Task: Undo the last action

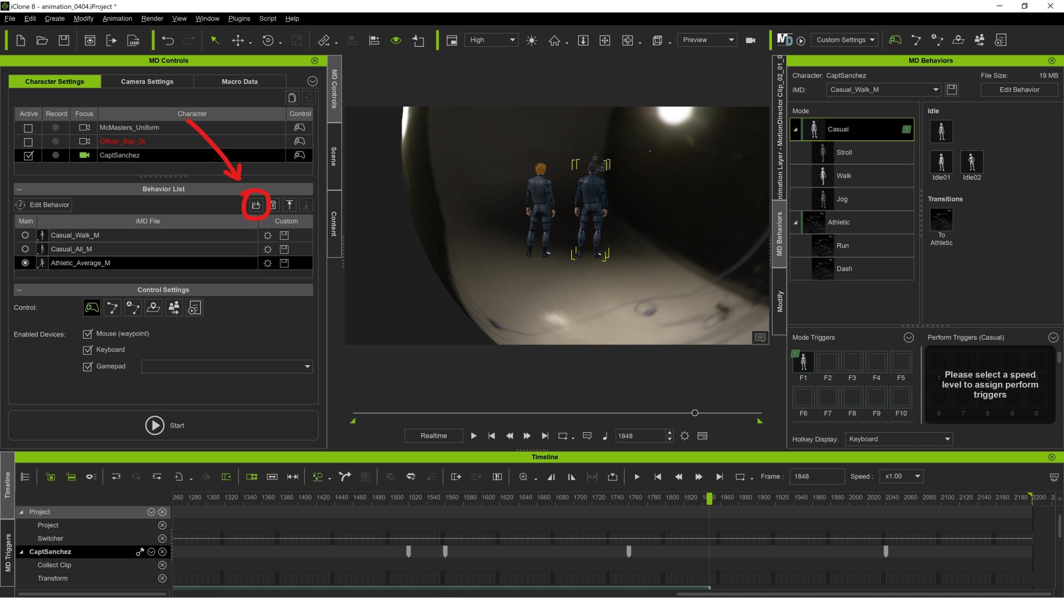Action: pyautogui.click(x=168, y=40)
